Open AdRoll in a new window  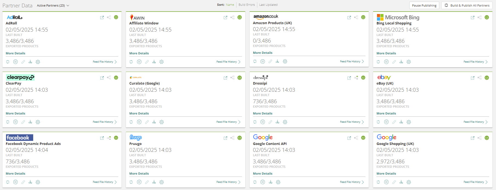102,17
